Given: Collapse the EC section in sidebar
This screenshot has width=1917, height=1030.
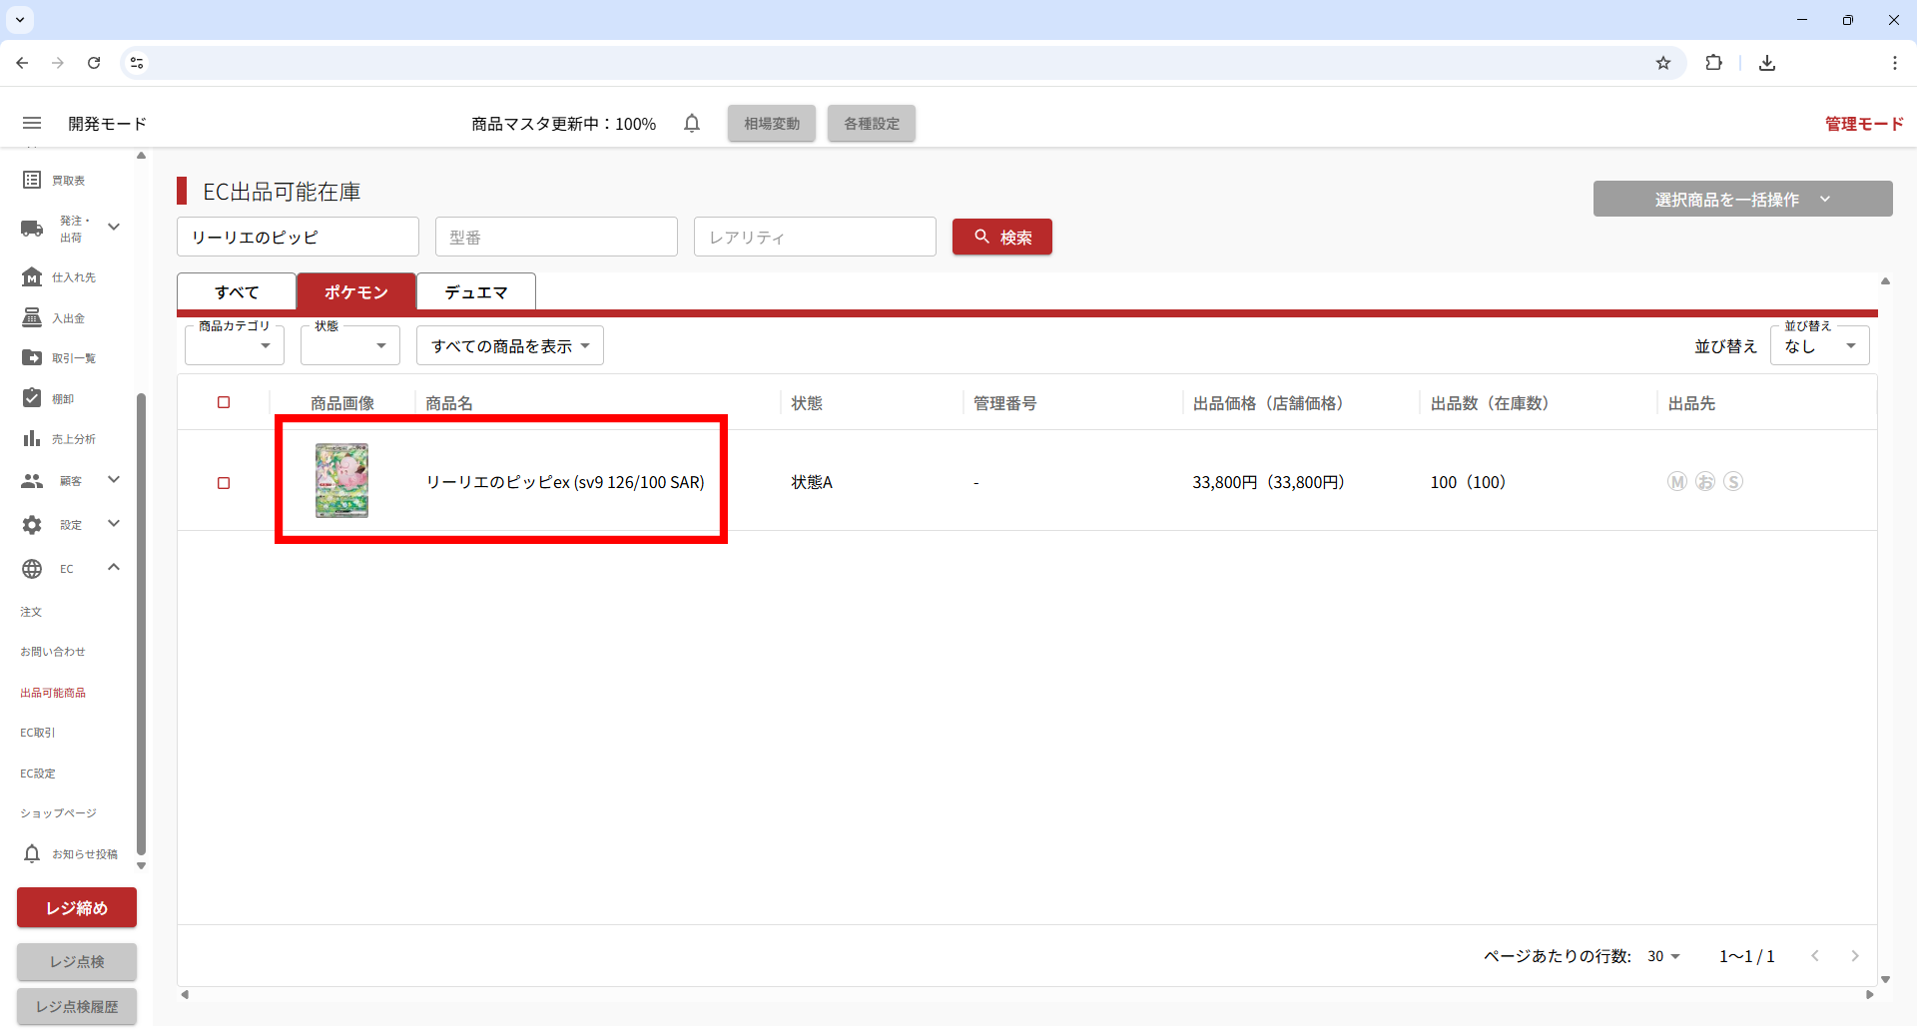Looking at the screenshot, I should [114, 568].
